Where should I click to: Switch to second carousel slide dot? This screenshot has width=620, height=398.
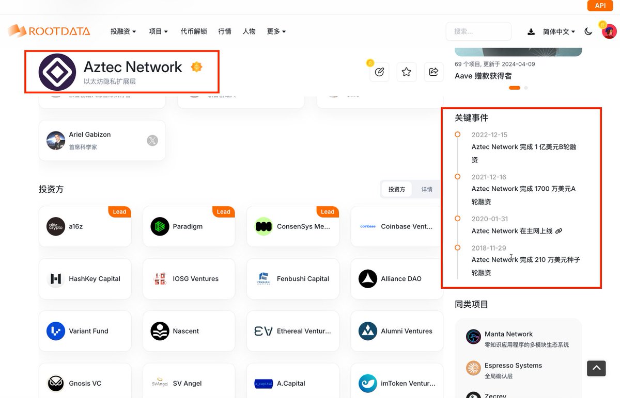tap(526, 88)
